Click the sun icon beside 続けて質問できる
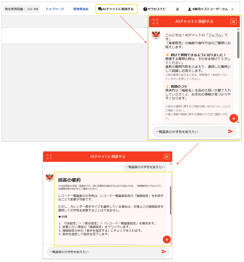The image size is (244, 262). point(167,55)
